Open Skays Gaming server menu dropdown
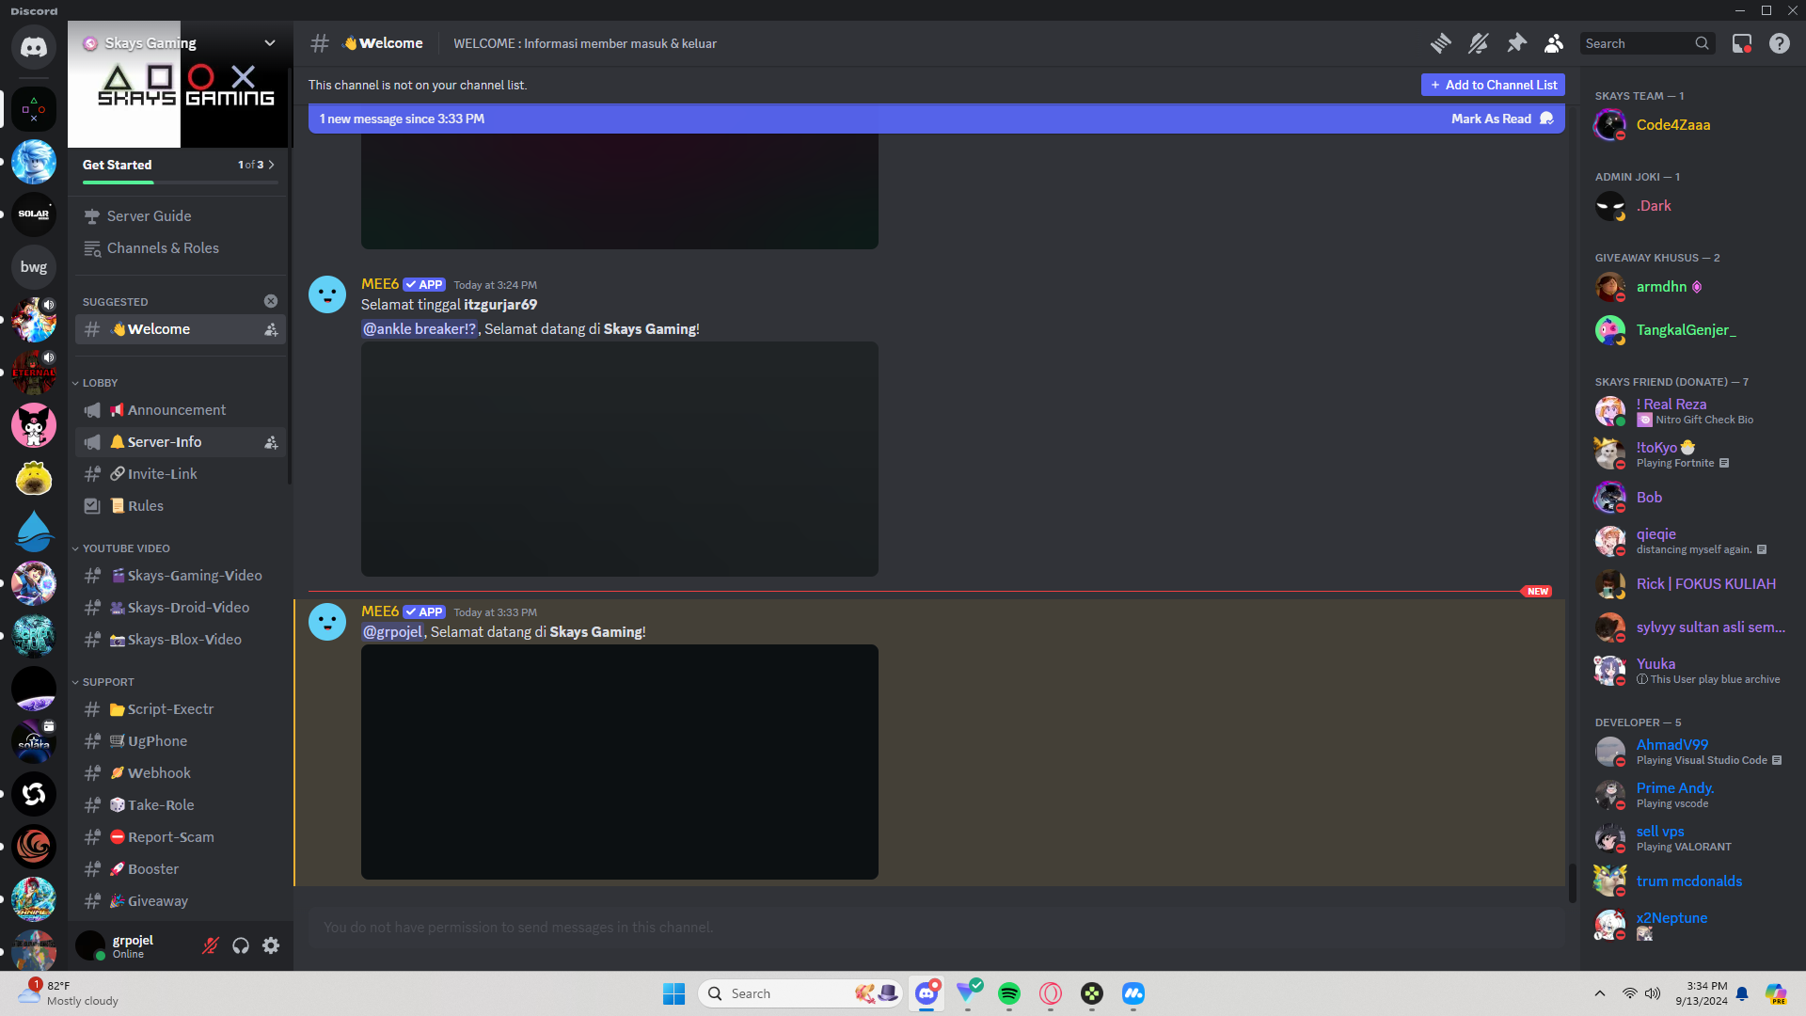The image size is (1806, 1016). click(x=270, y=43)
